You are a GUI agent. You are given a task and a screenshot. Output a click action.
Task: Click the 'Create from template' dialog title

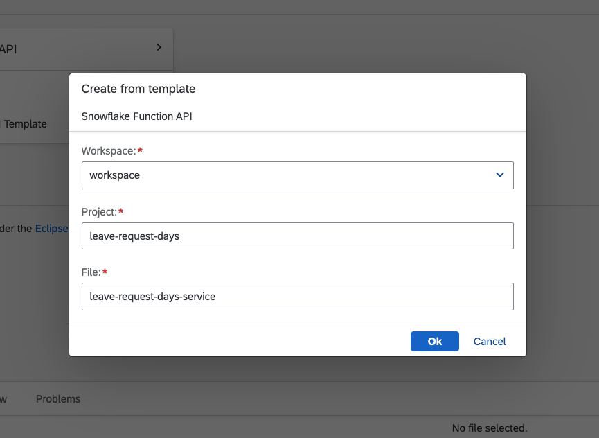(x=138, y=89)
